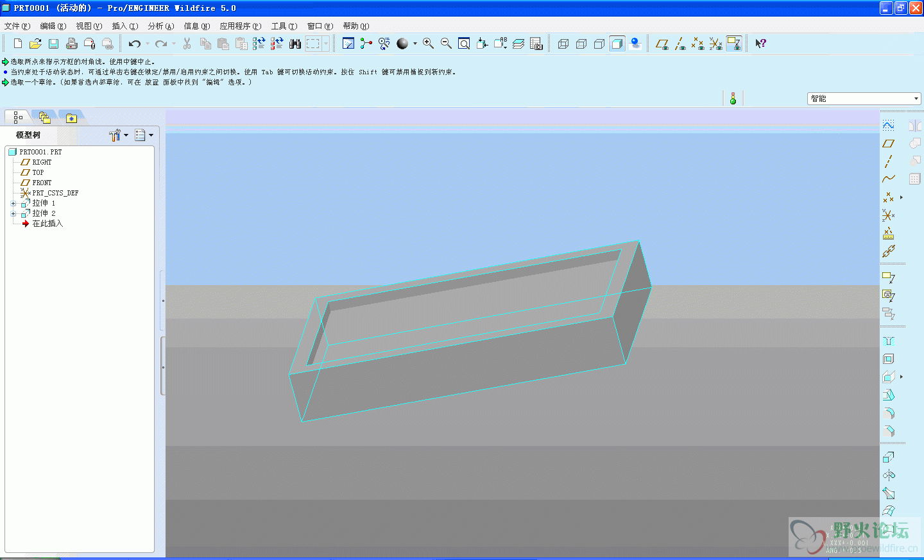
Task: Undo the last action
Action: (x=135, y=44)
